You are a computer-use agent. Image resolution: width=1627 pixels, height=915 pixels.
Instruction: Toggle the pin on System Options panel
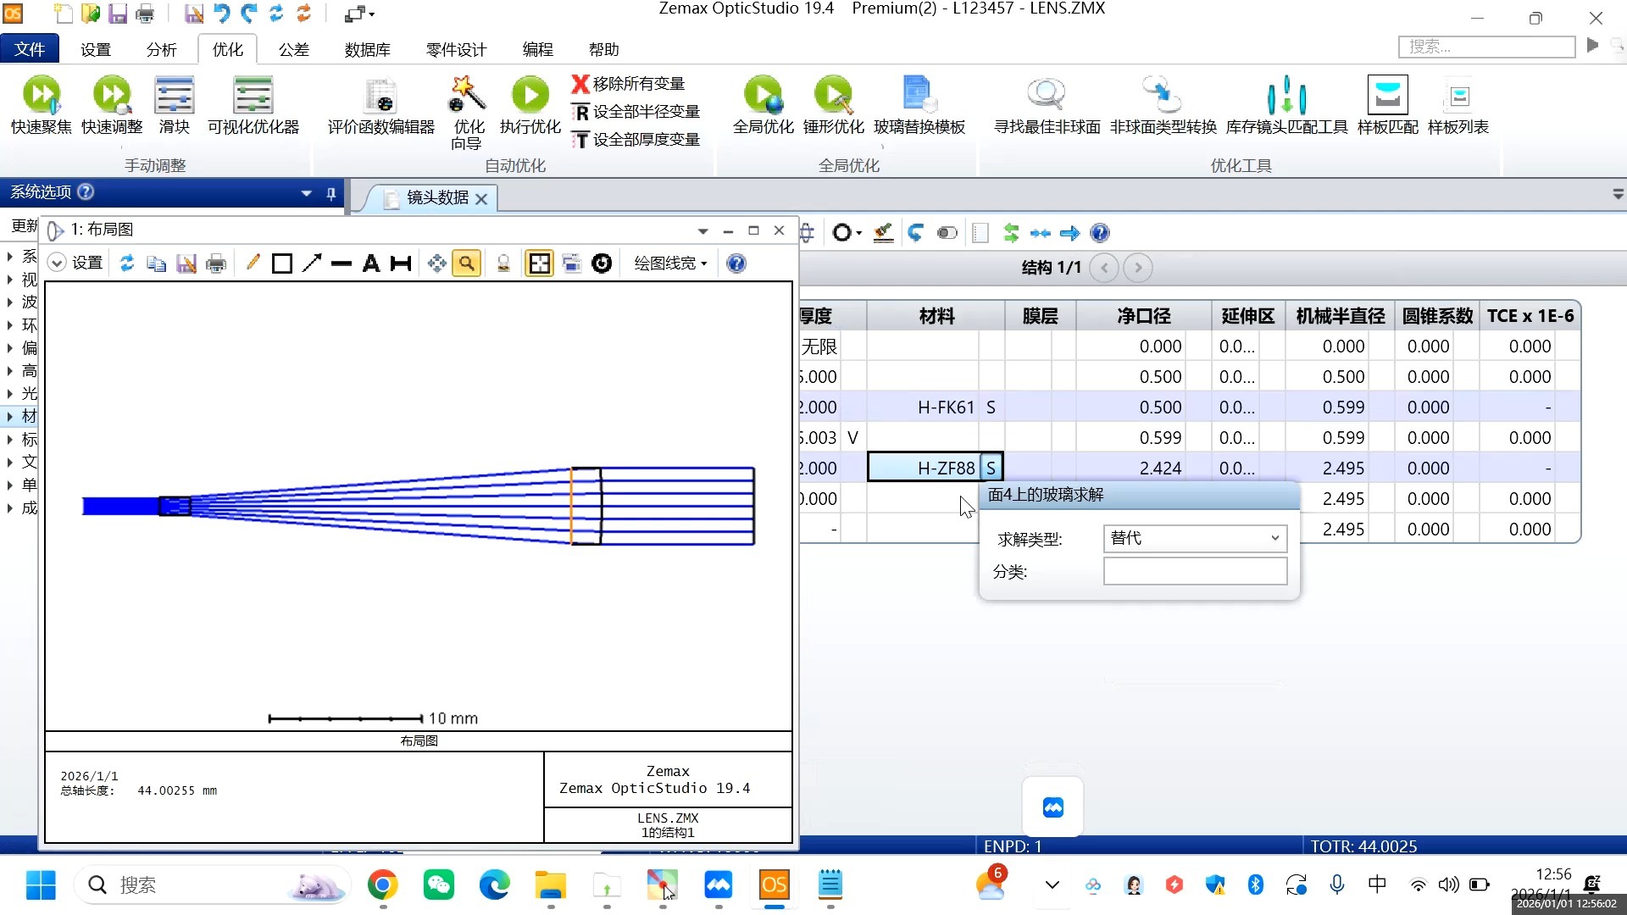tap(331, 193)
